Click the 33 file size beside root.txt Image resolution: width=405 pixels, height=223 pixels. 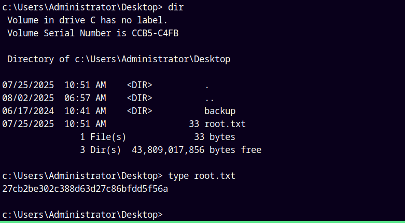[194, 124]
